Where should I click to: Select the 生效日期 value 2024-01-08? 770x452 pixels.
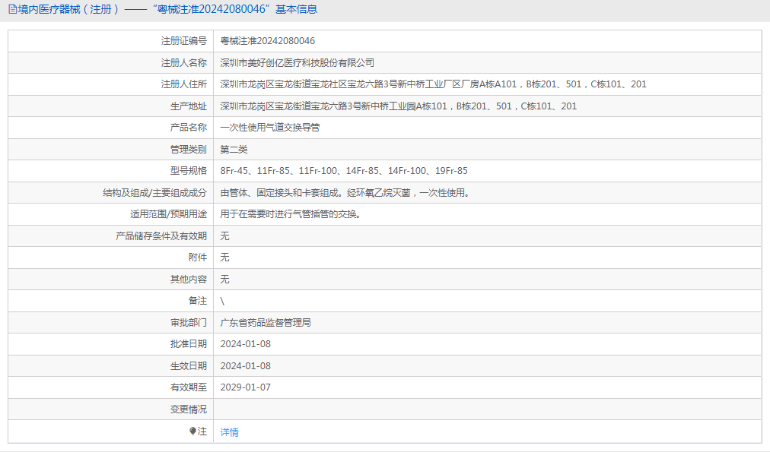246,365
